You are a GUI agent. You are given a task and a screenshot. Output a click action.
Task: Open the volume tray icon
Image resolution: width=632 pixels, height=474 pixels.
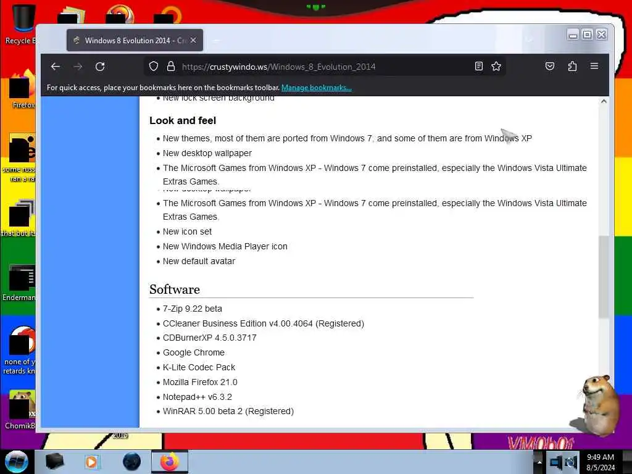point(570,462)
